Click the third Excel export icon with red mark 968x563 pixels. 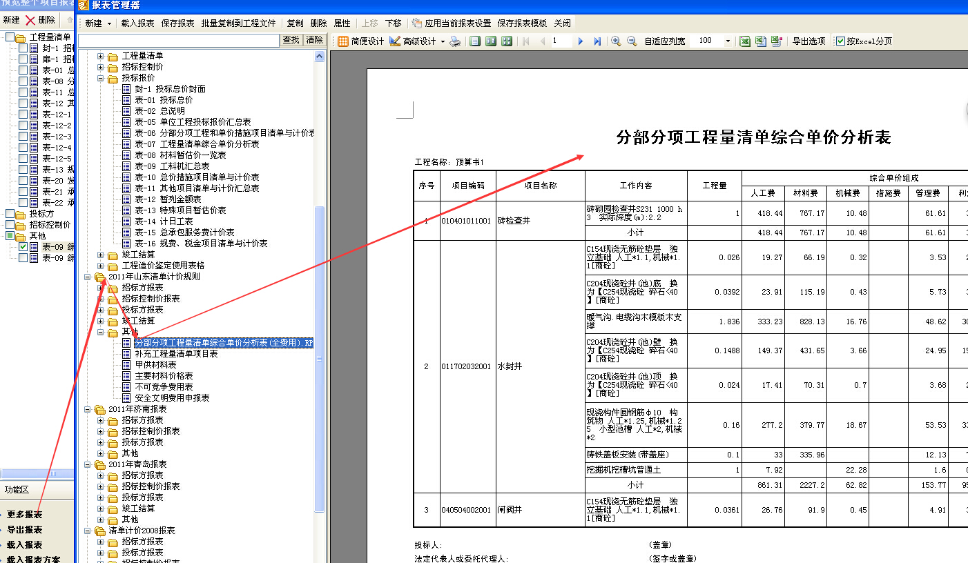[777, 41]
